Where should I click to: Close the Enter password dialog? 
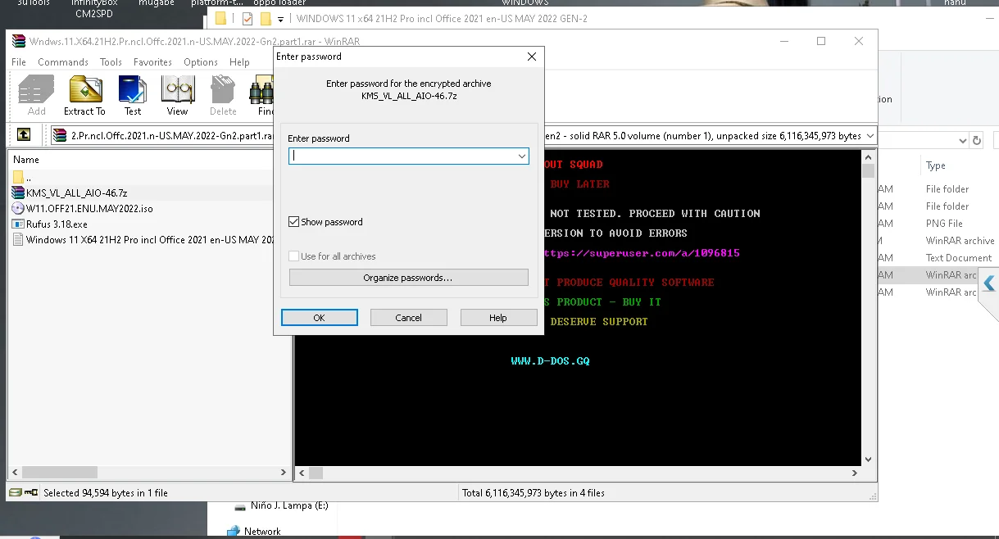532,57
